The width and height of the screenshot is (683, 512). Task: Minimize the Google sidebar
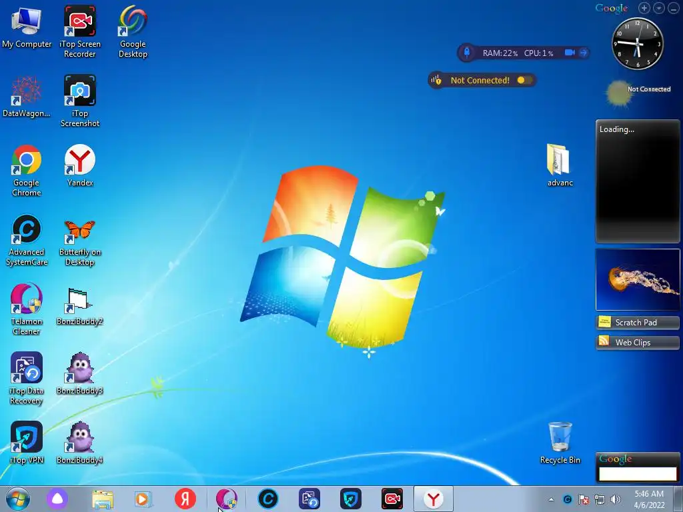[x=674, y=8]
